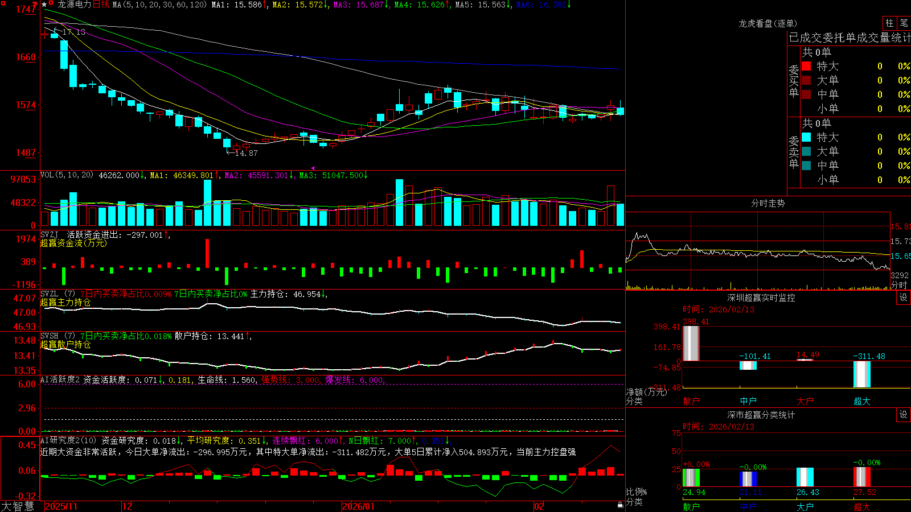Screen dimensions: 911x512
Task: Click the 强势线: 3.000 label
Action: [x=291, y=380]
